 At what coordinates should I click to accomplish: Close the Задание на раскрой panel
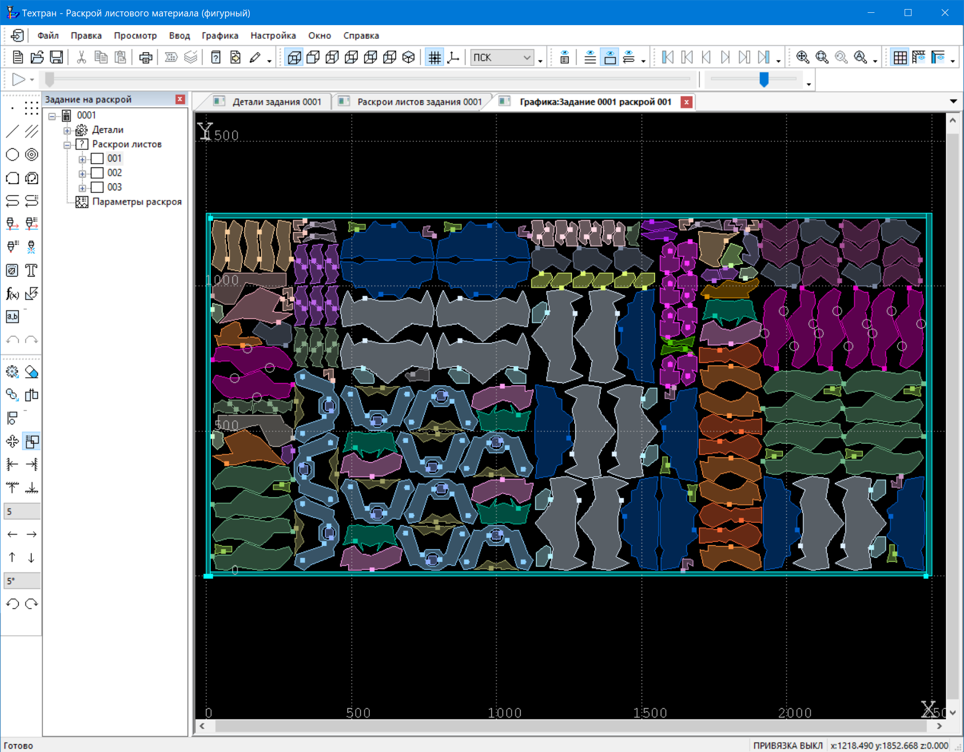point(180,99)
